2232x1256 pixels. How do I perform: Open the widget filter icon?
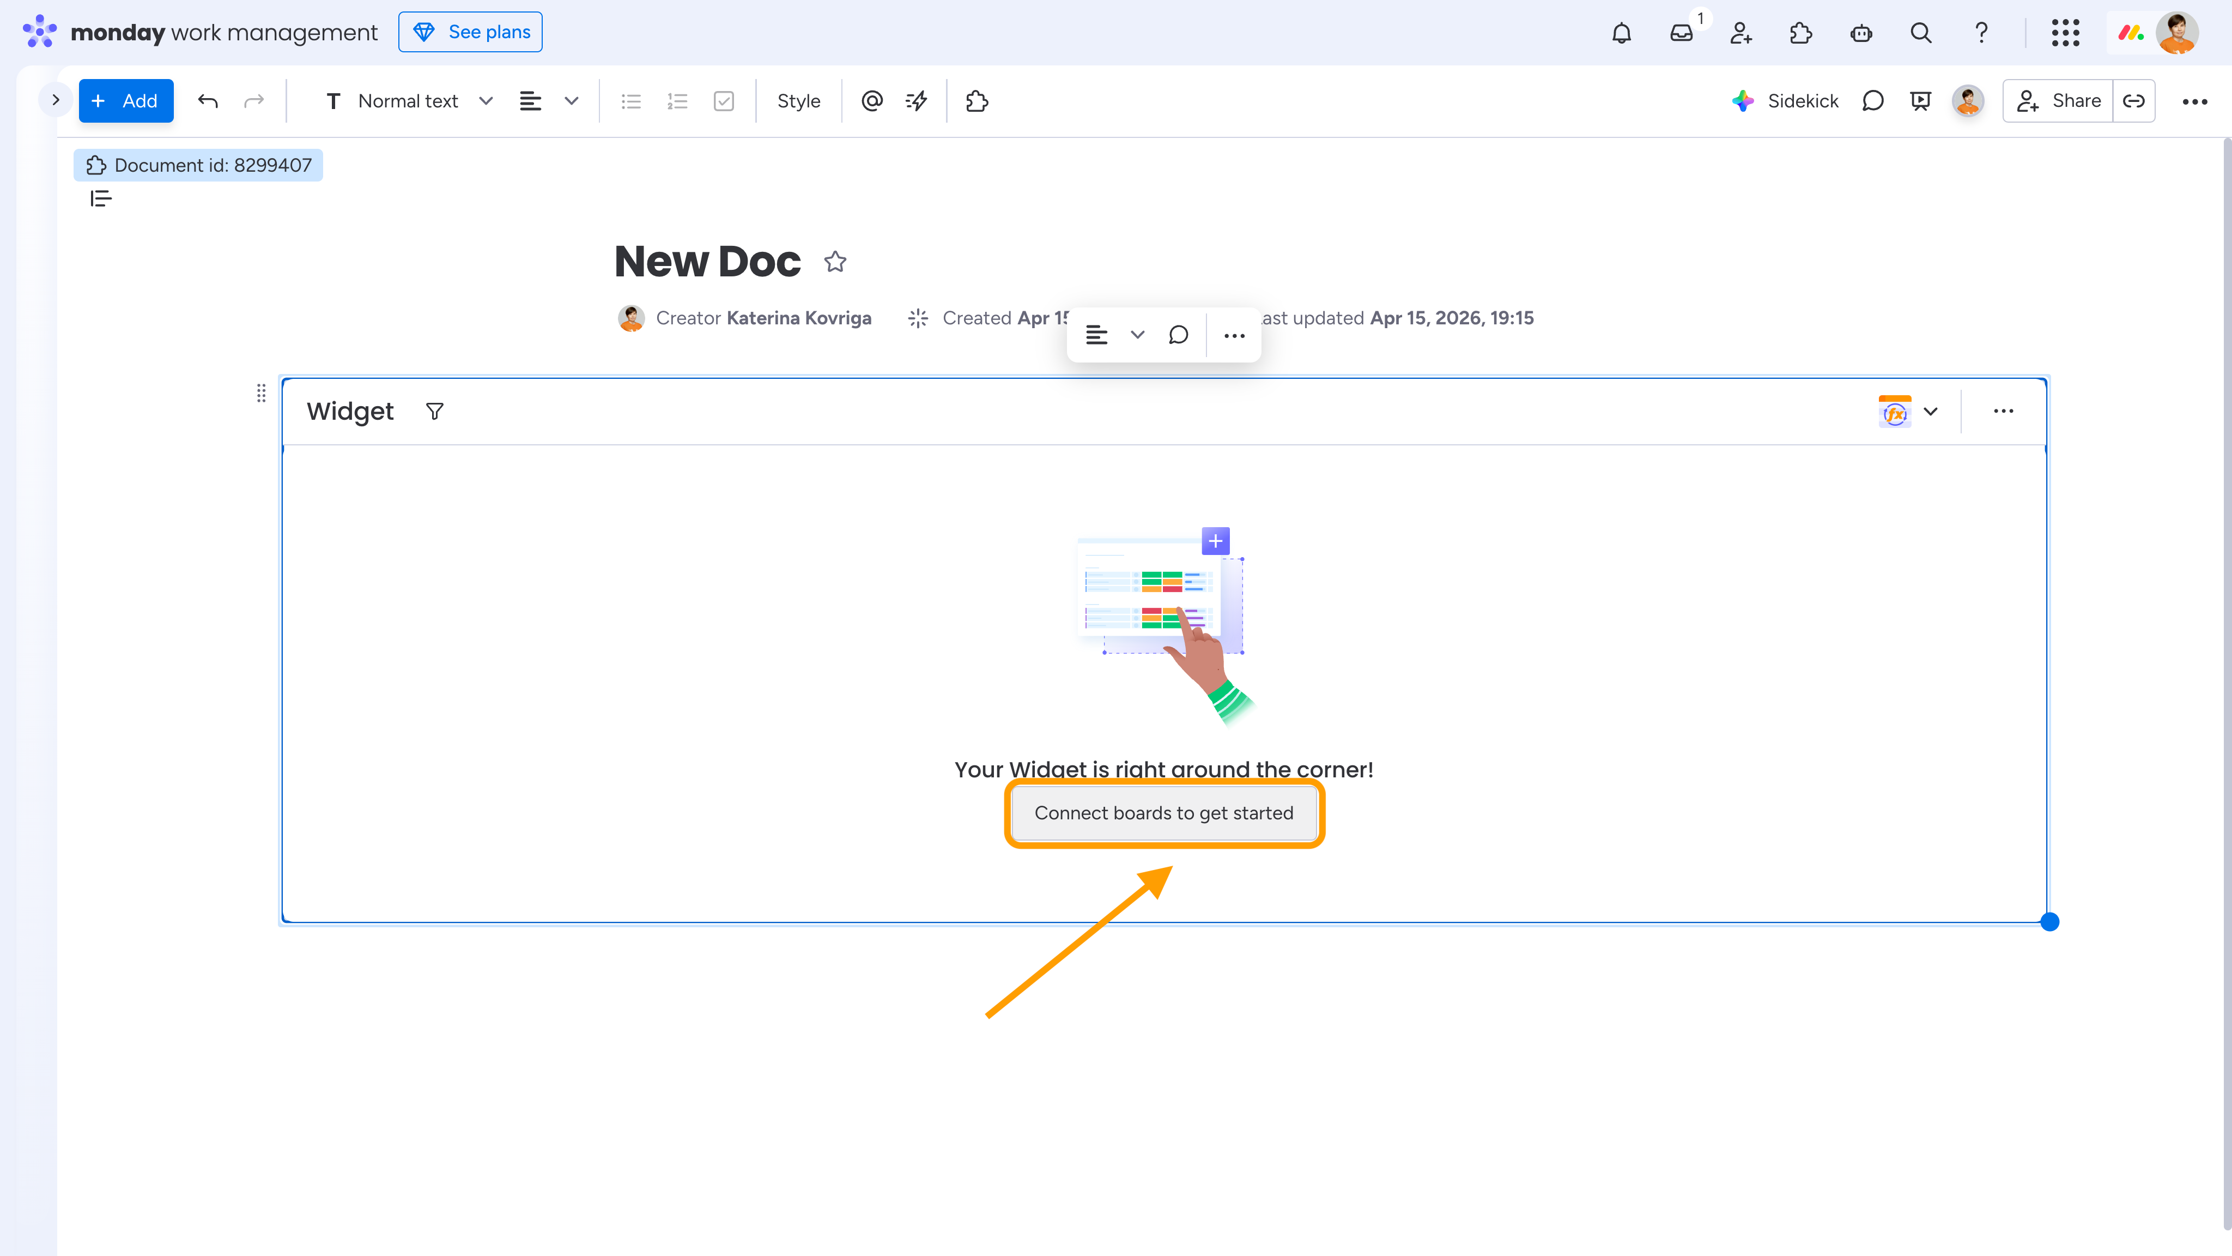click(435, 411)
